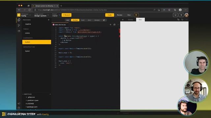Select the src/ folder tab
The width and height of the screenshot is (211, 118).
[68, 20]
